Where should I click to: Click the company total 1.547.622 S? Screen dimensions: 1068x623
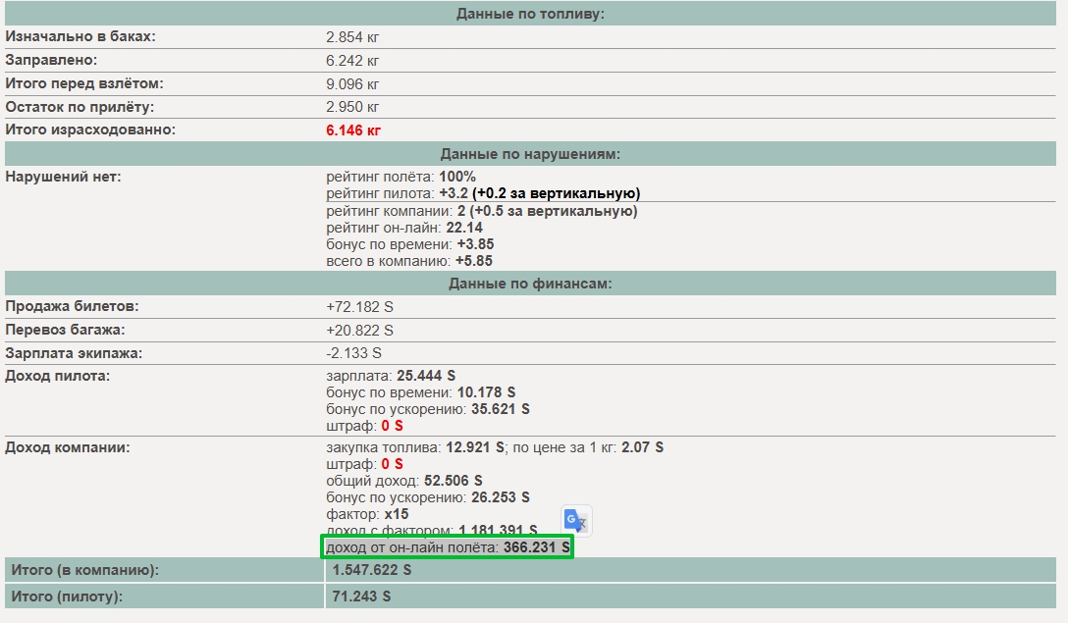pyautogui.click(x=372, y=570)
